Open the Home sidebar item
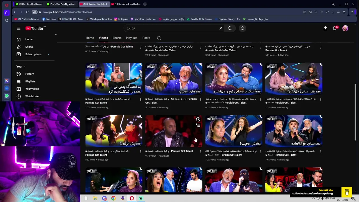 (35, 39)
